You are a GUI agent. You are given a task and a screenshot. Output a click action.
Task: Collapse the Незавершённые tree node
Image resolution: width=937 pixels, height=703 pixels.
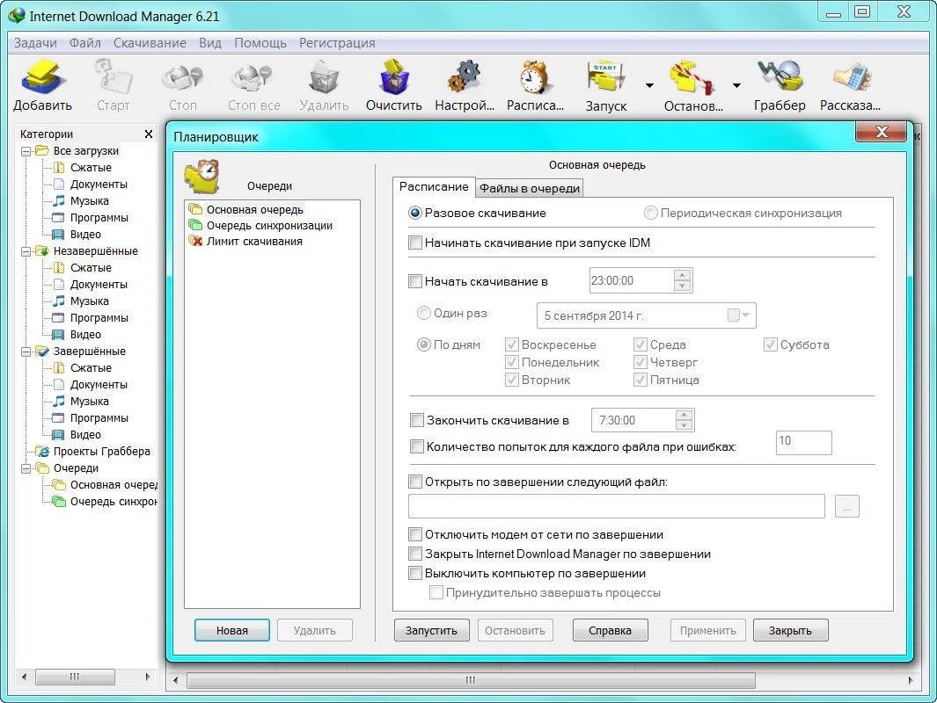pyautogui.click(x=26, y=251)
